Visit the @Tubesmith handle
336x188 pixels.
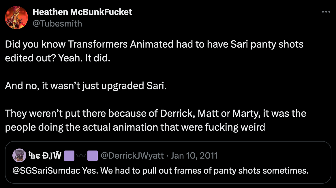coord(57,23)
